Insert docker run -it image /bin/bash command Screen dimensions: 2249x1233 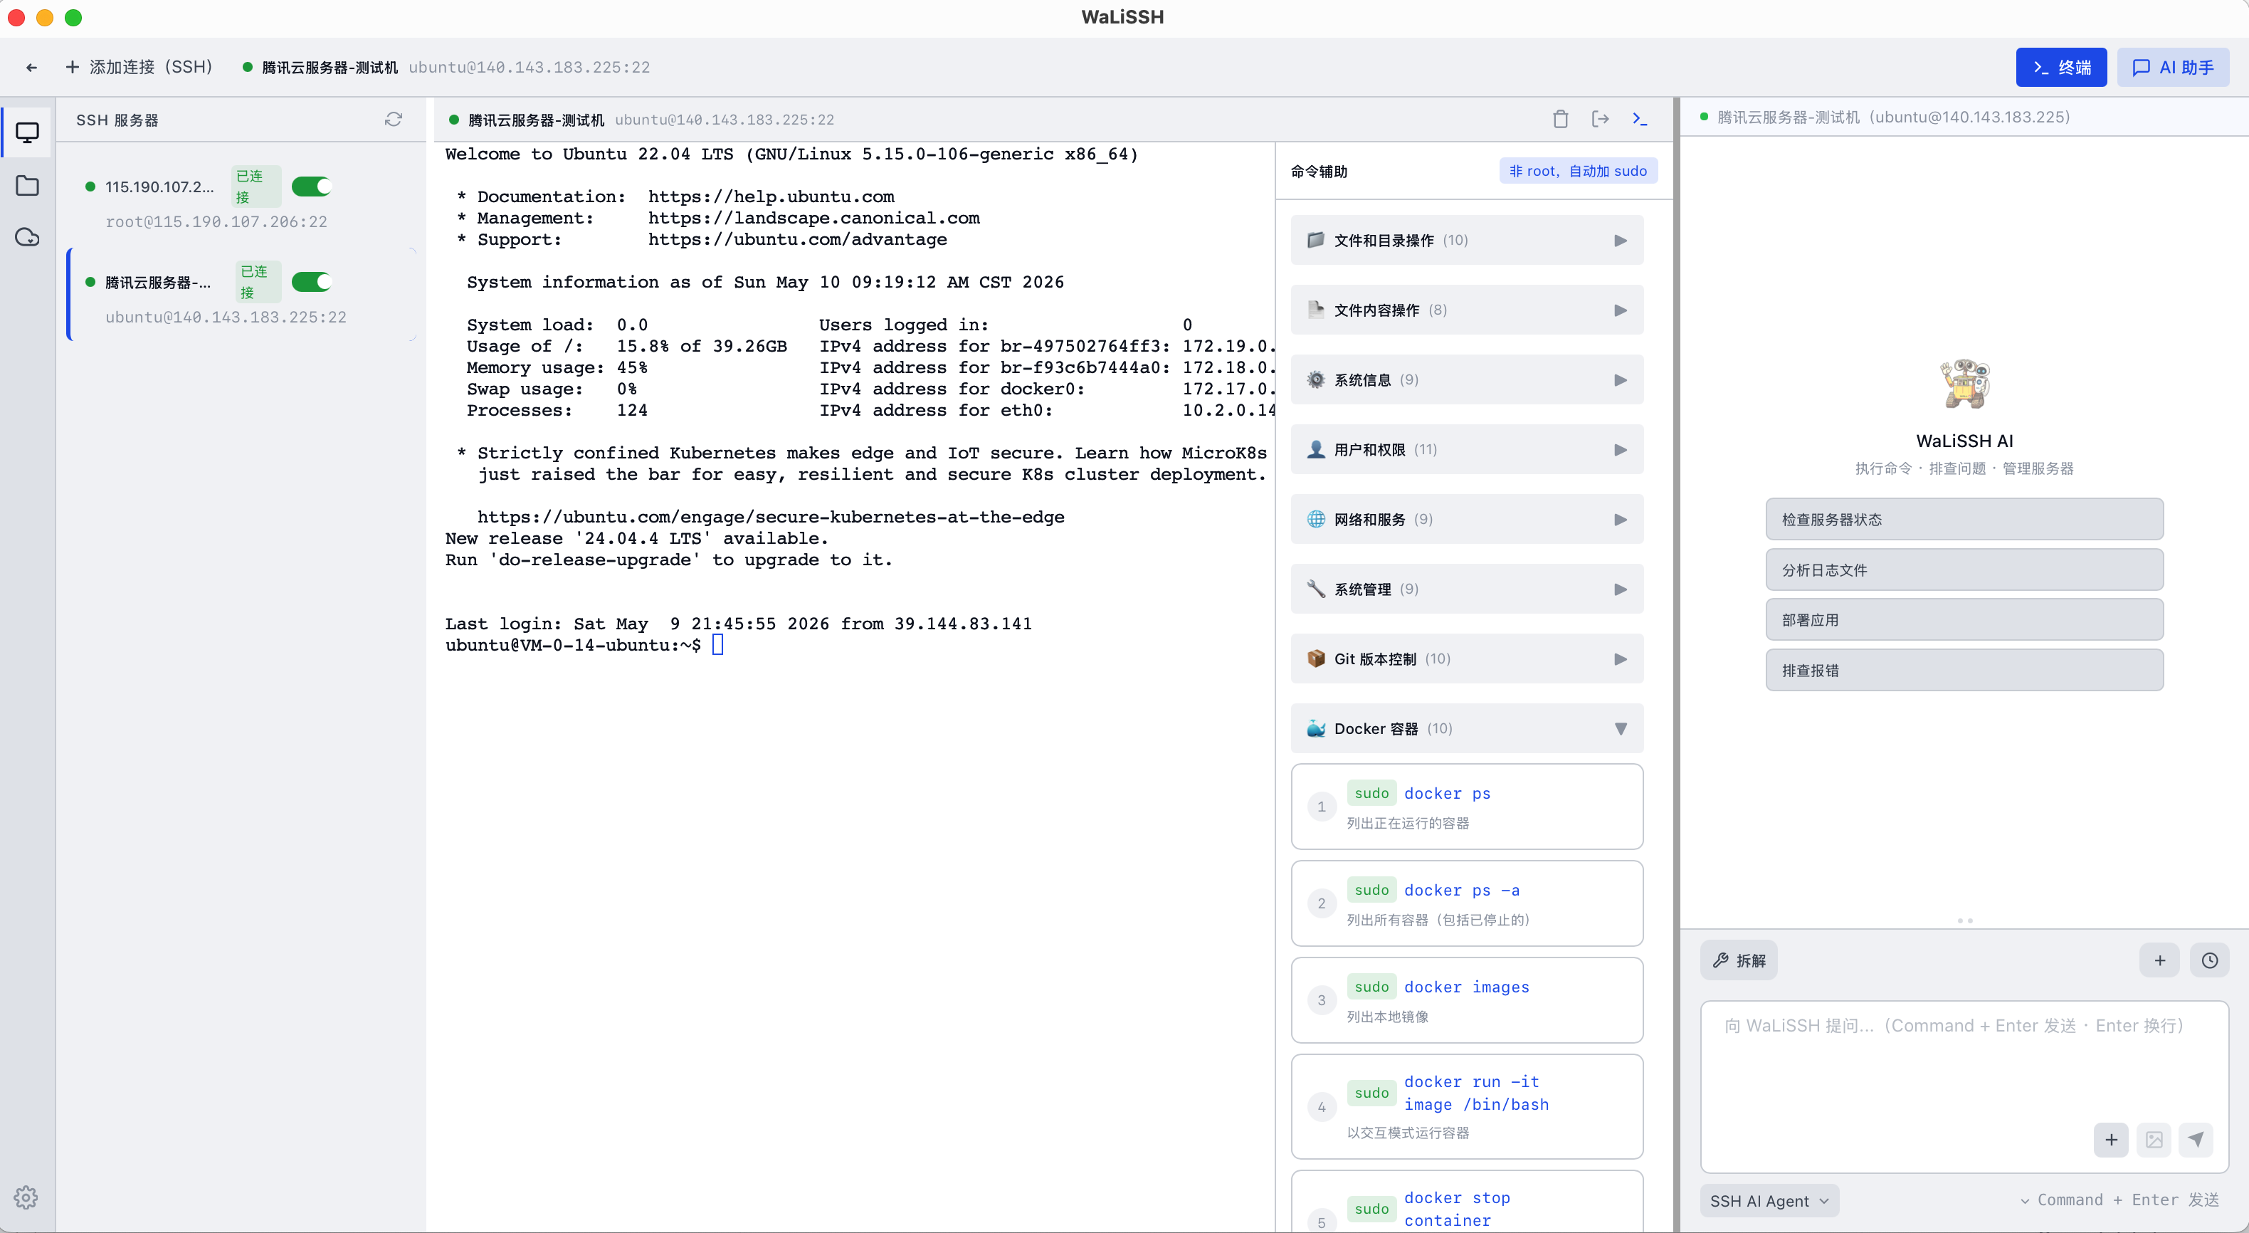[1467, 1107]
